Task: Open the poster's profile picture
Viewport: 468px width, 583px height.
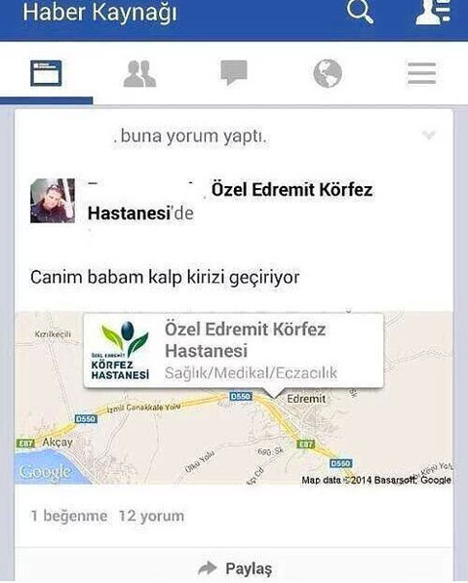Action: (53, 201)
